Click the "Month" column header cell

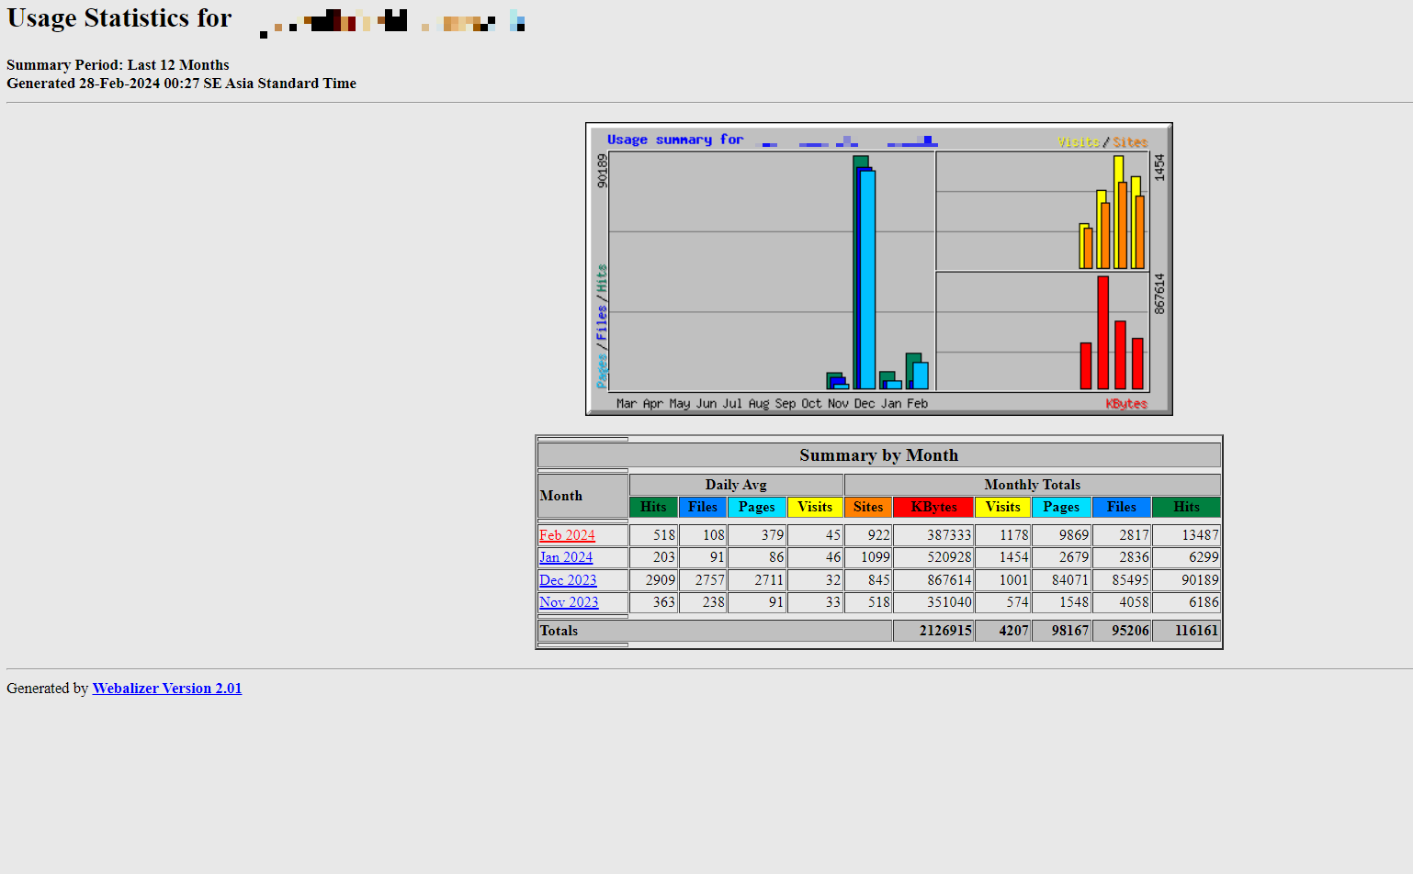(x=583, y=496)
